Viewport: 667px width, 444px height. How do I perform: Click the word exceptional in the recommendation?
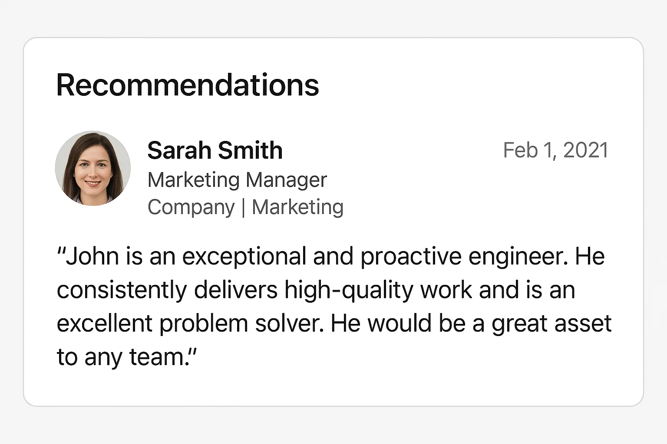[244, 256]
